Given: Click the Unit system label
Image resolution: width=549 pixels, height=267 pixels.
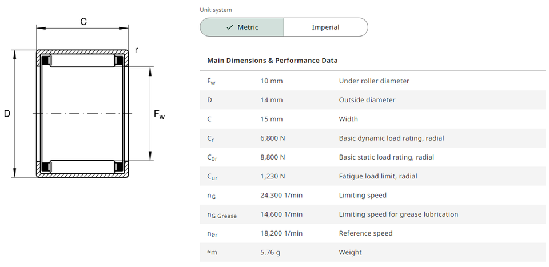Looking at the screenshot, I should point(216,10).
